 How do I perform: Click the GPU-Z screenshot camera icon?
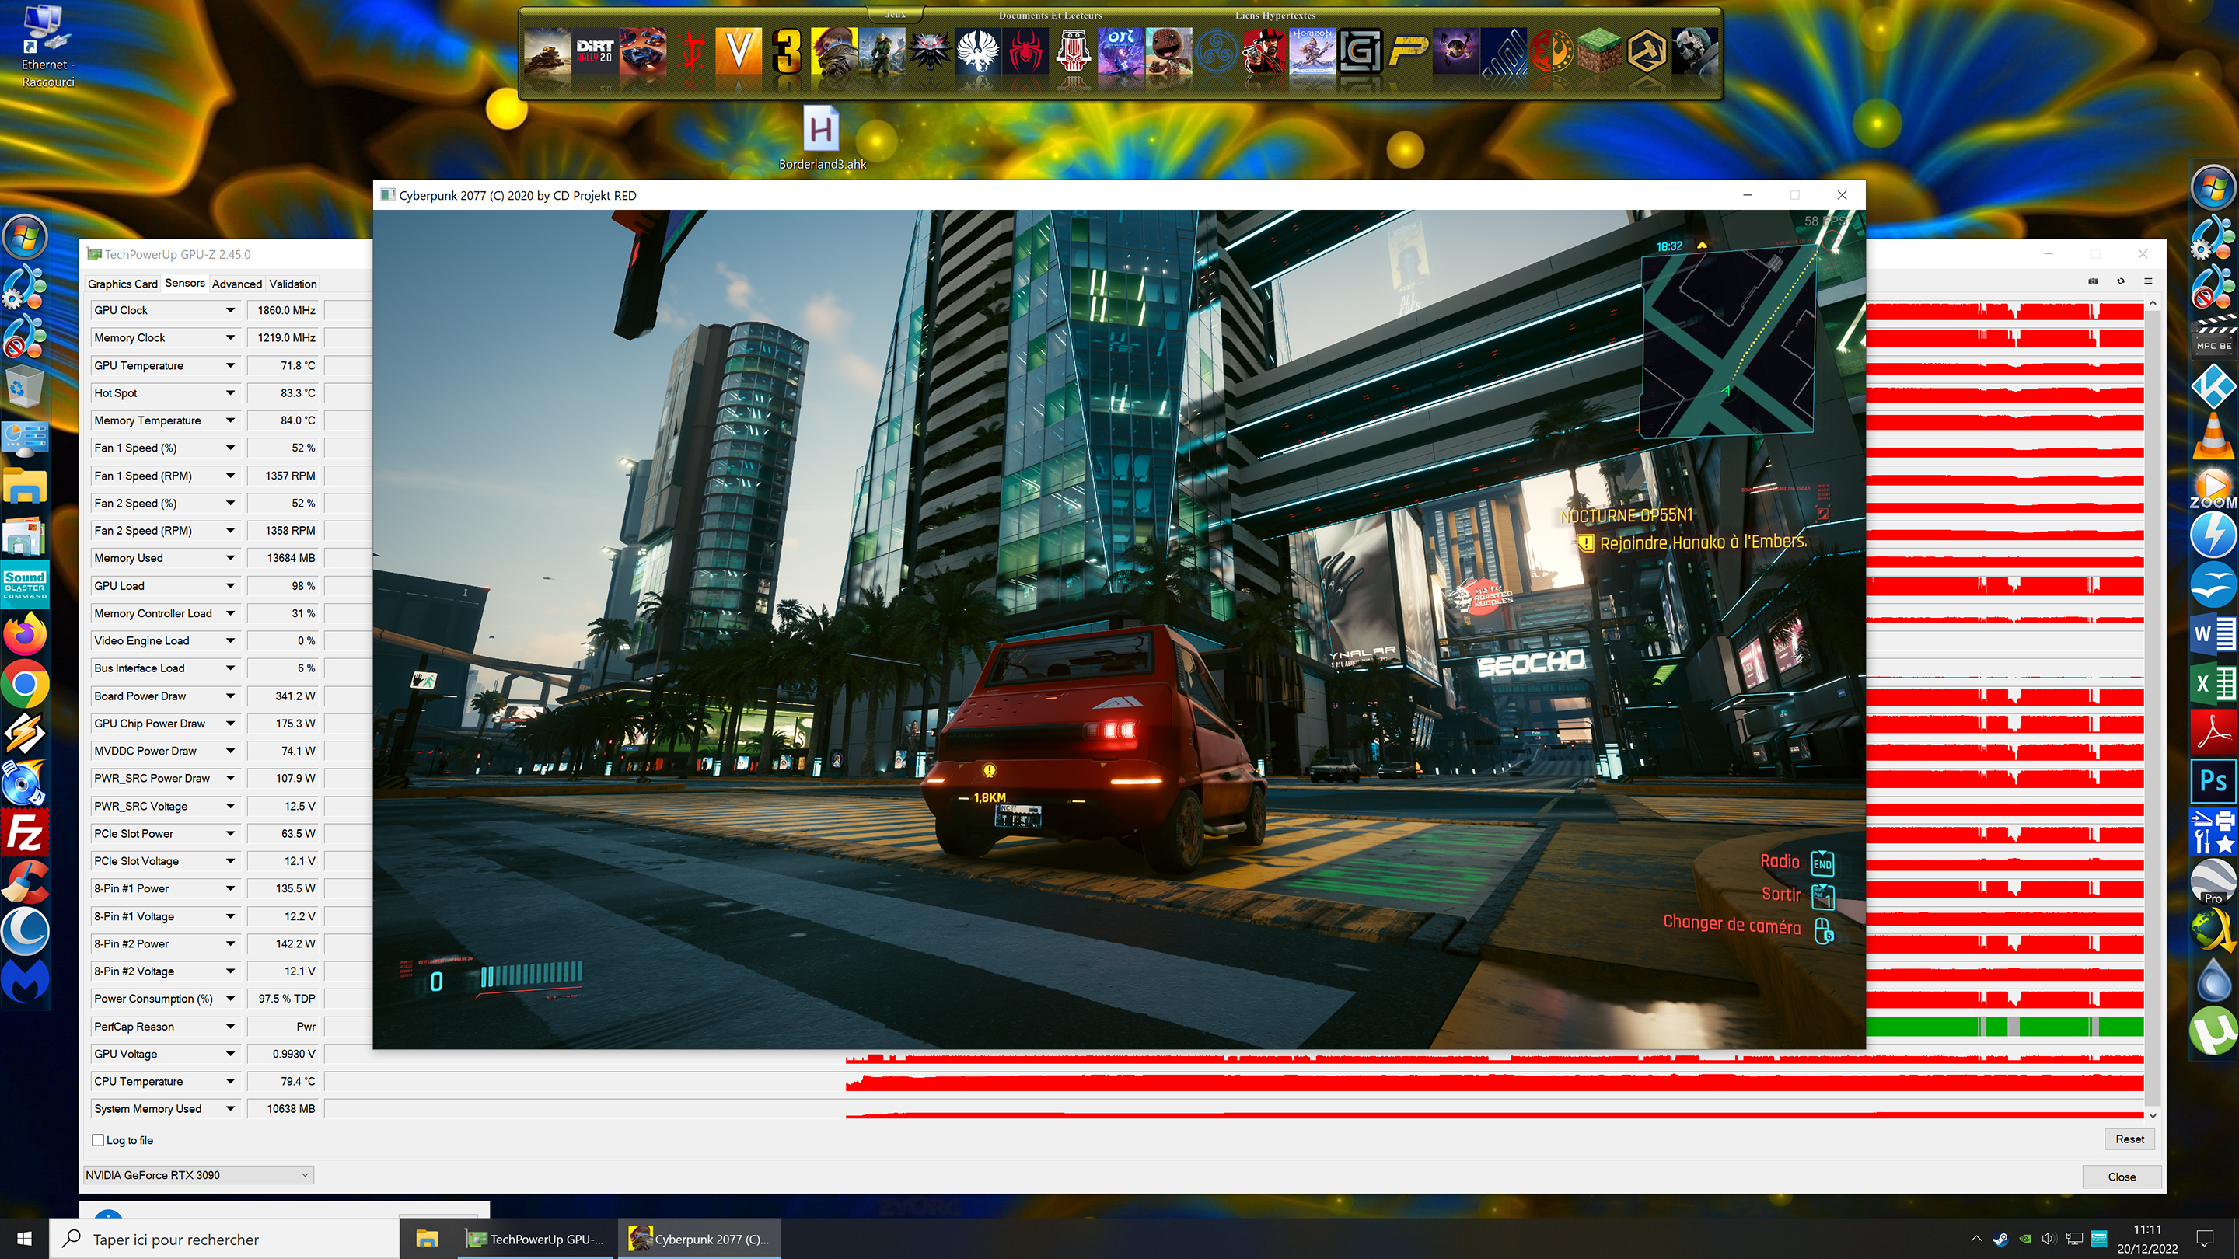pos(2093,281)
